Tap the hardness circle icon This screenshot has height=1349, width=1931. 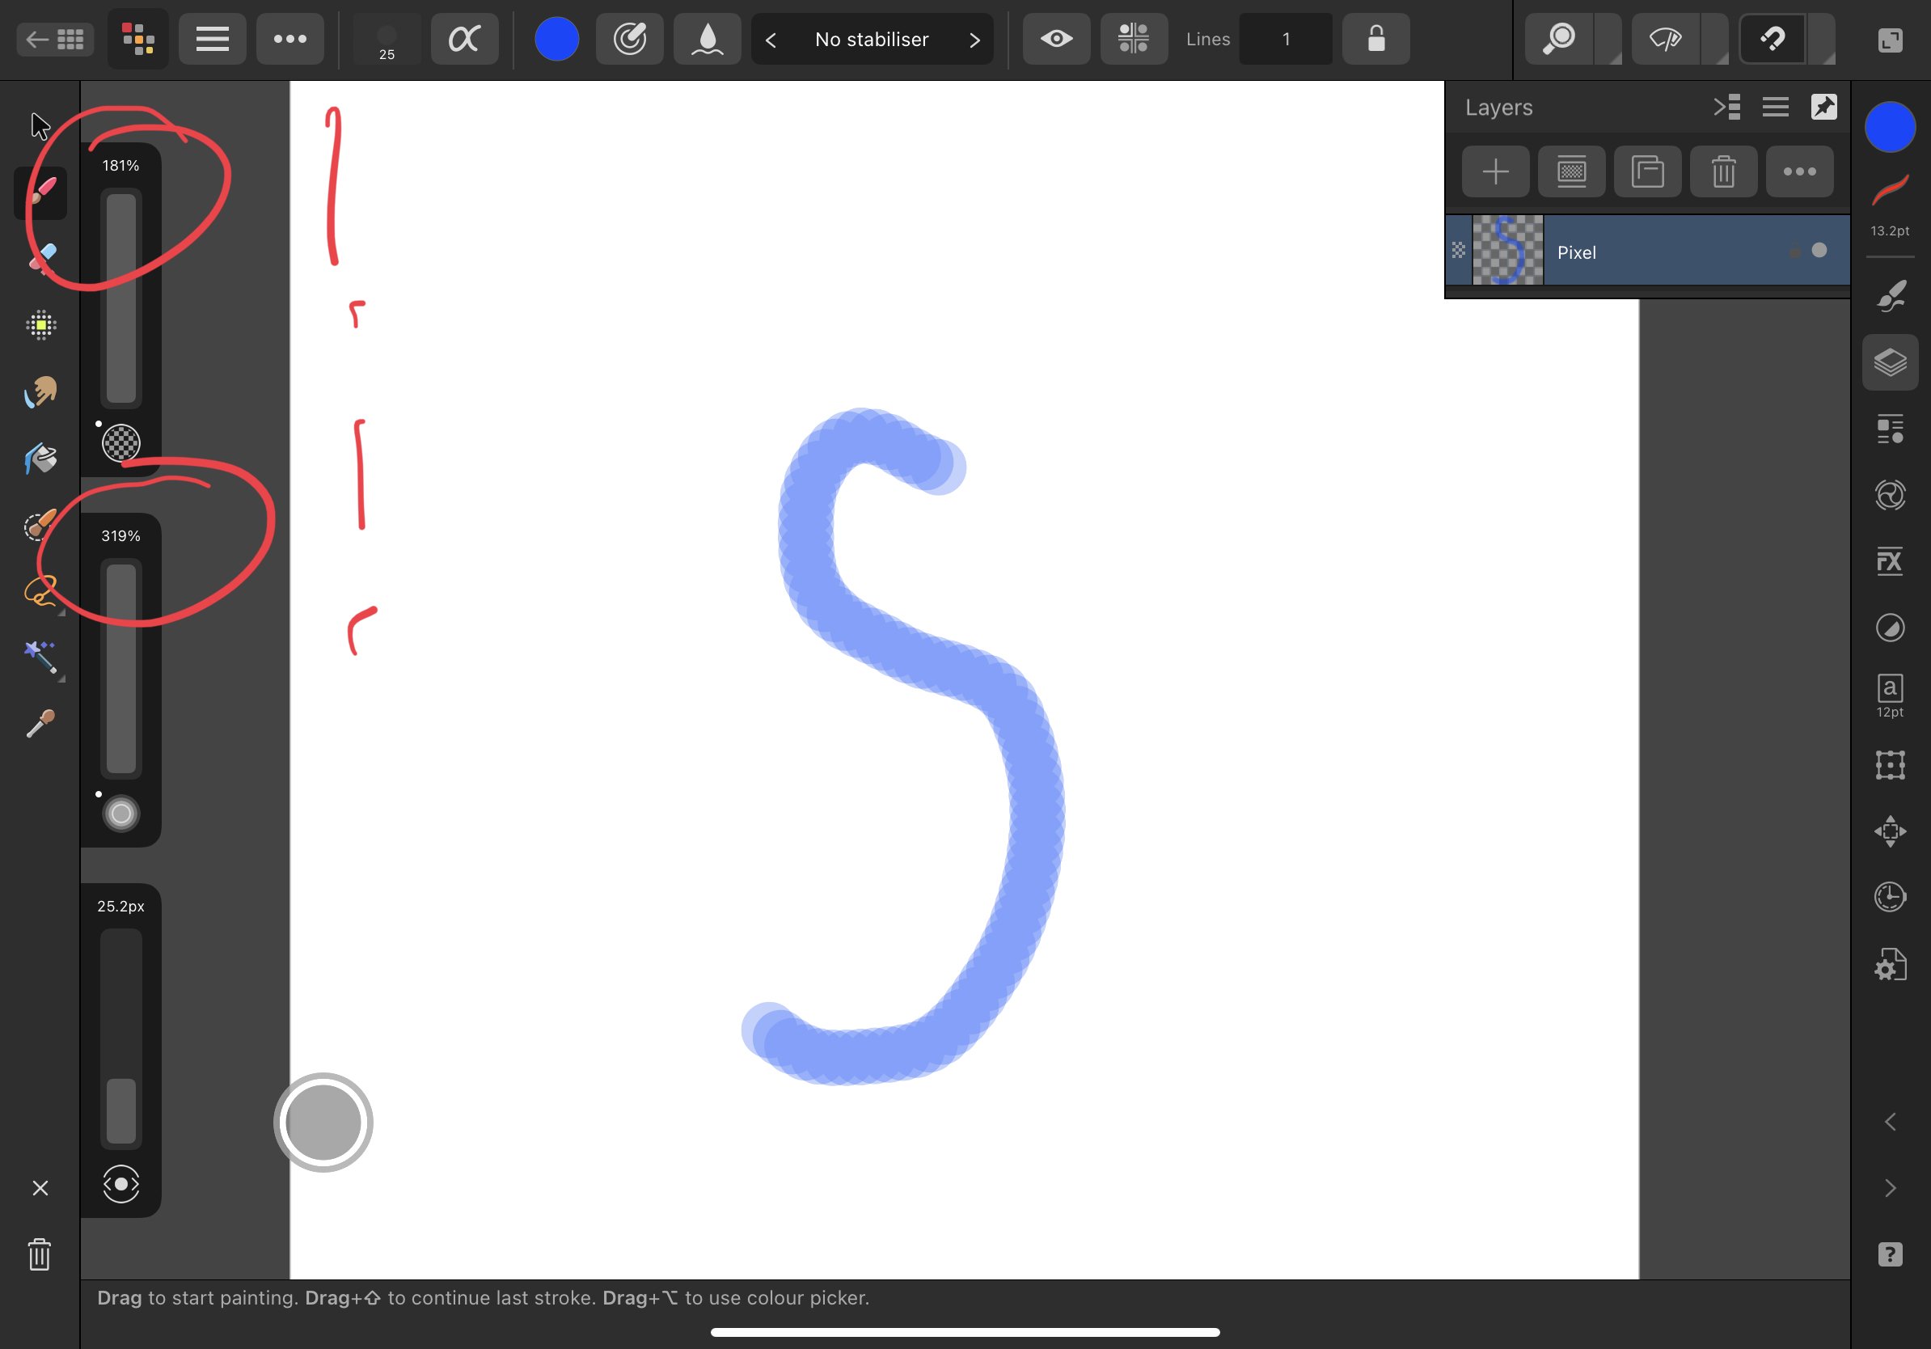coord(121,814)
